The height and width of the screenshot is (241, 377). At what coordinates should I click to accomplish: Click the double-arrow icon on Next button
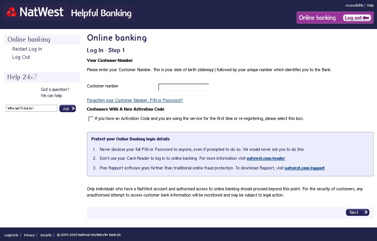366,212
